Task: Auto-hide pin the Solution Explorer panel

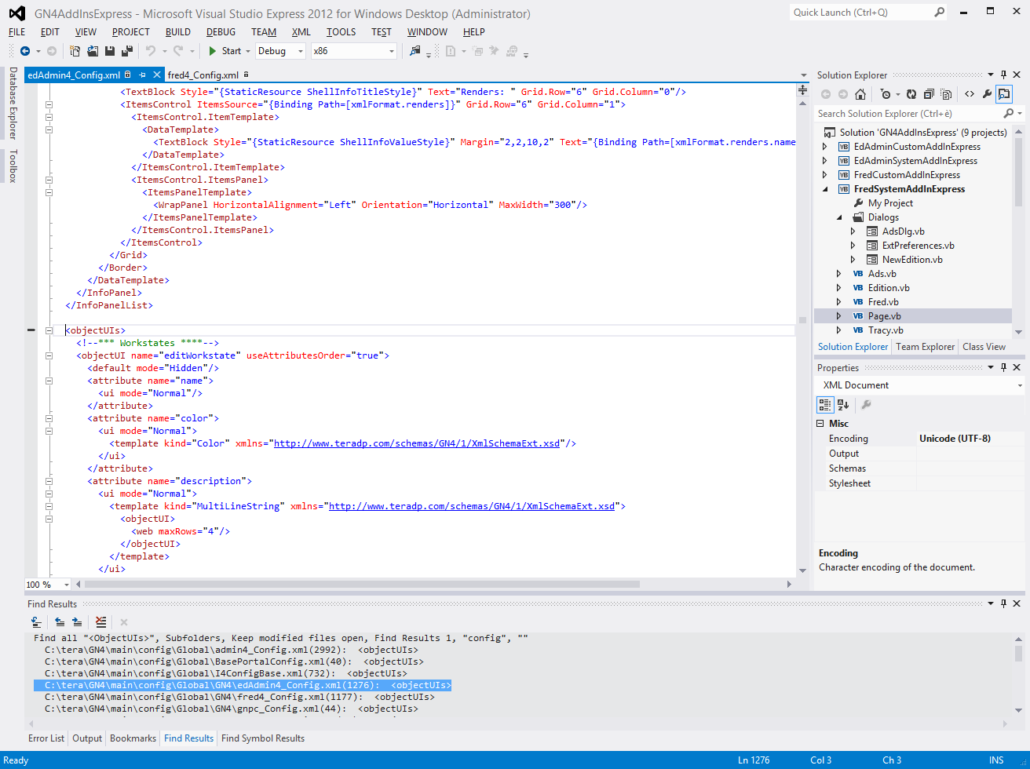Action: [x=1003, y=75]
